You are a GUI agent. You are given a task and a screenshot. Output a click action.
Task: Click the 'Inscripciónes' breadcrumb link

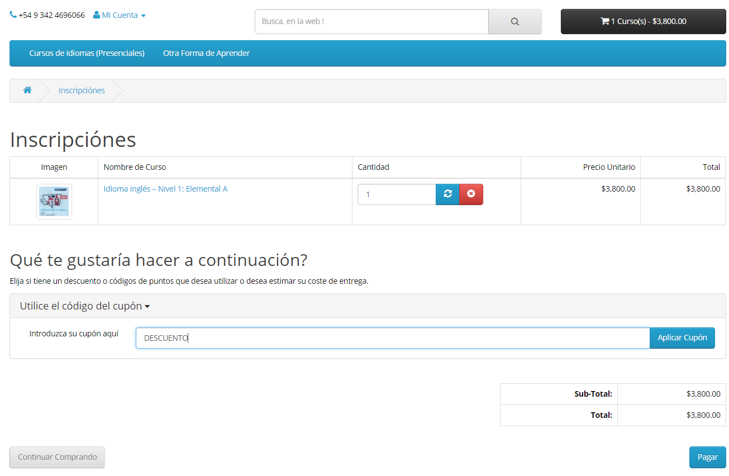click(x=82, y=90)
